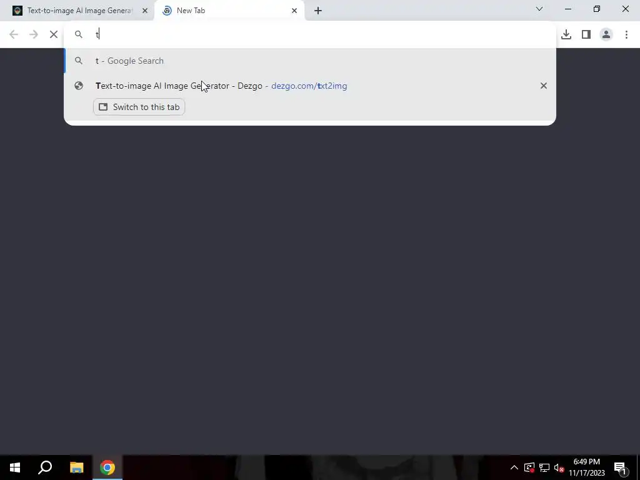Expand the tab search chevron
The image size is (640, 480).
[539, 9]
